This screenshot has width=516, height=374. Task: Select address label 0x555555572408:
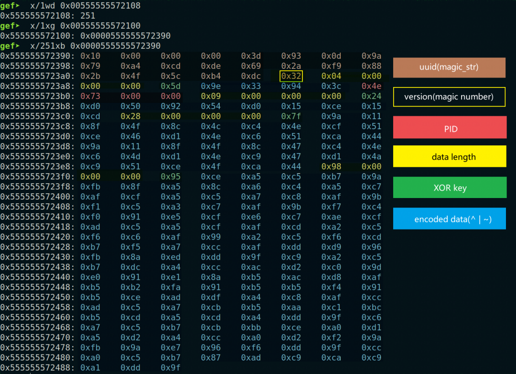point(38,207)
